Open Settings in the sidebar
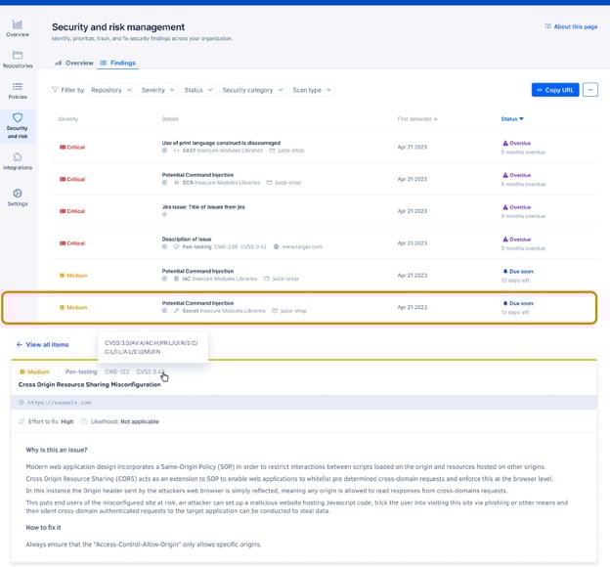The height and width of the screenshot is (567, 610). 18,197
